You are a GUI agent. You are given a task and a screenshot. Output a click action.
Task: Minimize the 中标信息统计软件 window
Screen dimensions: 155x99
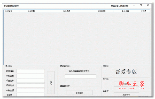coord(134,5)
